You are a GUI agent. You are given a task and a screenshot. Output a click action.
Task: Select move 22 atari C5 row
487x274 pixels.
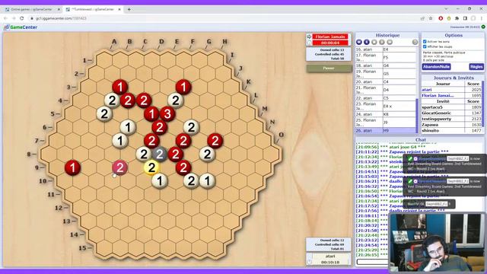(386, 98)
